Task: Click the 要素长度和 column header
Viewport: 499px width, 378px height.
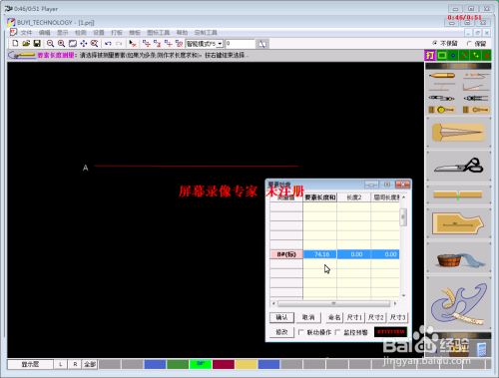Action: [x=320, y=197]
